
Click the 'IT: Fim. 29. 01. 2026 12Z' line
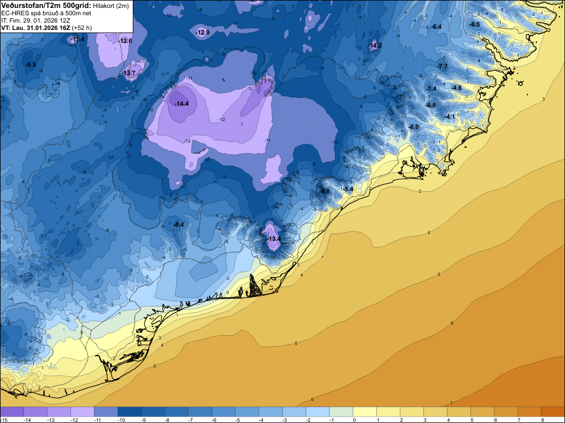click(x=36, y=20)
